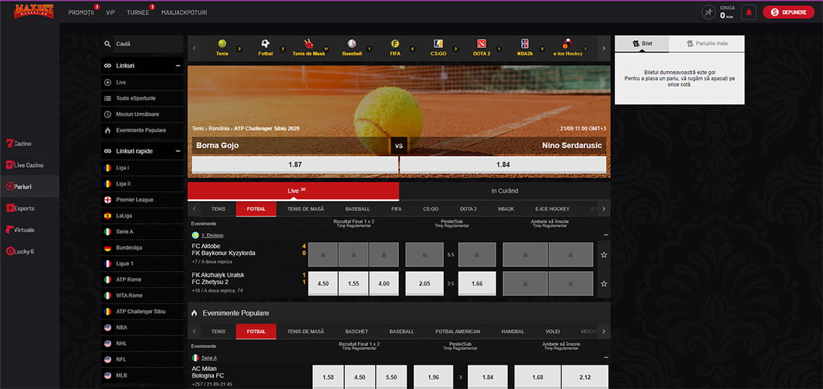Switch to the In Curând tab
Screen dimensions: 823x389
click(x=504, y=191)
